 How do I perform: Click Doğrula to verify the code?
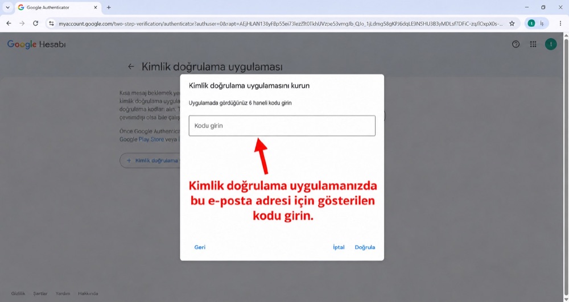click(365, 247)
